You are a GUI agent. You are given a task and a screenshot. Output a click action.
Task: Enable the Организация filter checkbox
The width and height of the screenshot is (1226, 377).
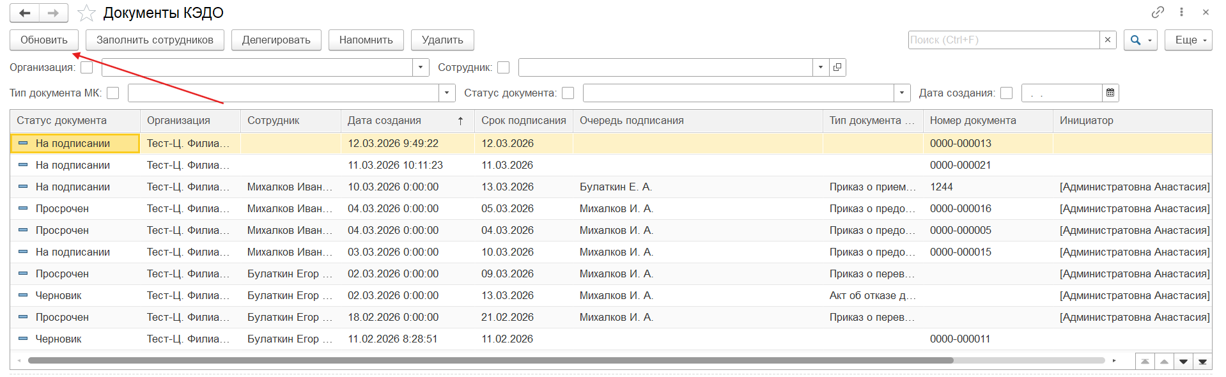(87, 67)
